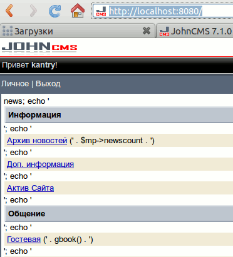Click the localhost:8080 address field
This screenshot has width=233, height=257.
click(x=163, y=11)
